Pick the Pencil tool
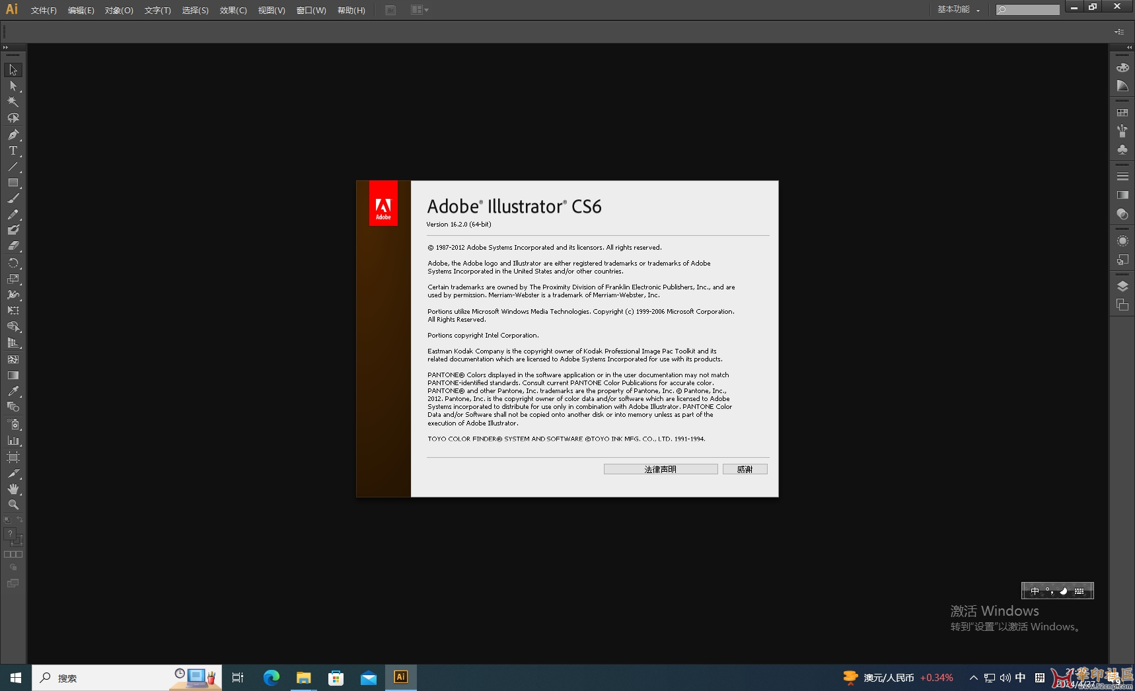1135x691 pixels. (x=13, y=215)
